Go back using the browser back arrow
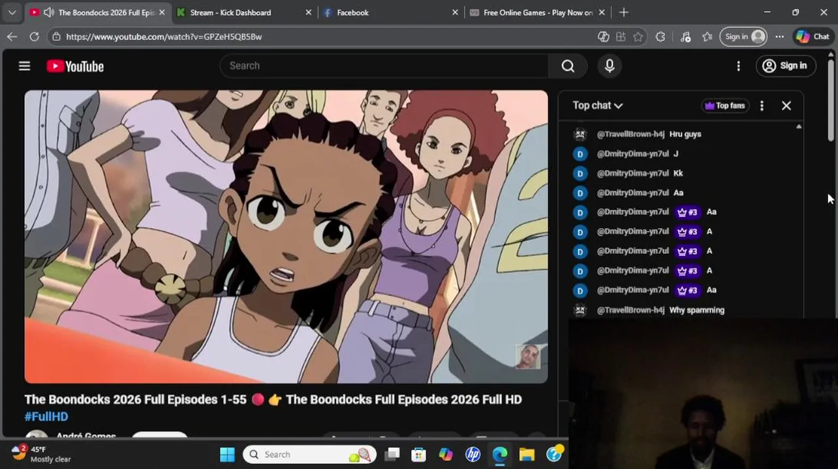Image resolution: width=838 pixels, height=469 pixels. (12, 36)
